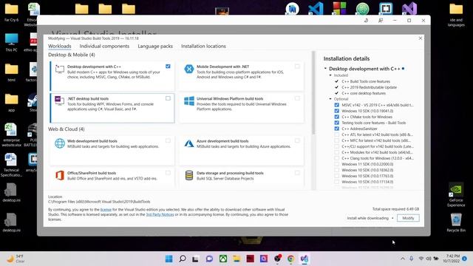Click the Office/SharePoint build tools icon

(x=60, y=175)
